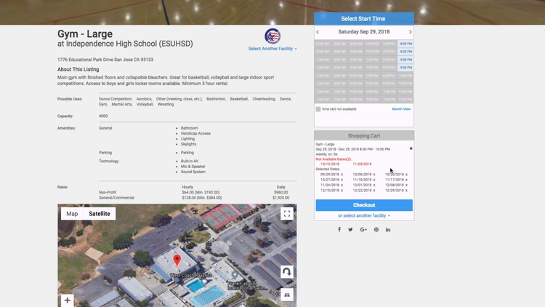Screen dimensions: 545x307
Task: Toggle fullscreen view of the map
Action: point(287,214)
